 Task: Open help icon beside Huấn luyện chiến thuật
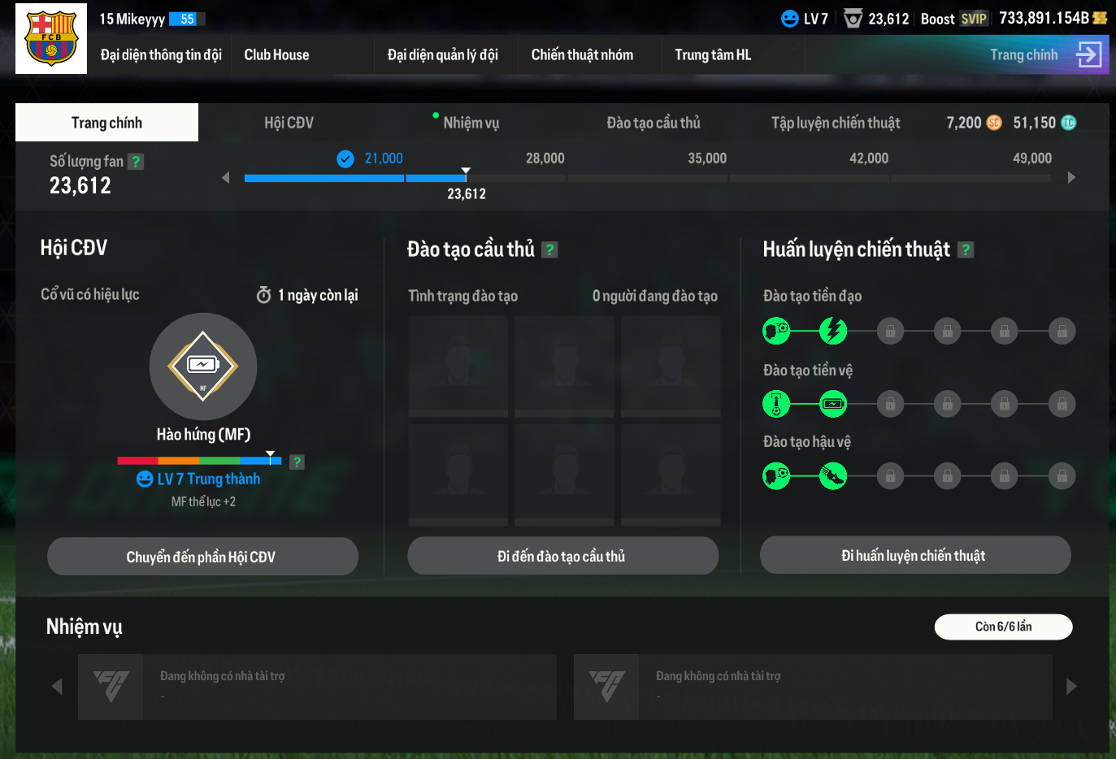pyautogui.click(x=966, y=250)
